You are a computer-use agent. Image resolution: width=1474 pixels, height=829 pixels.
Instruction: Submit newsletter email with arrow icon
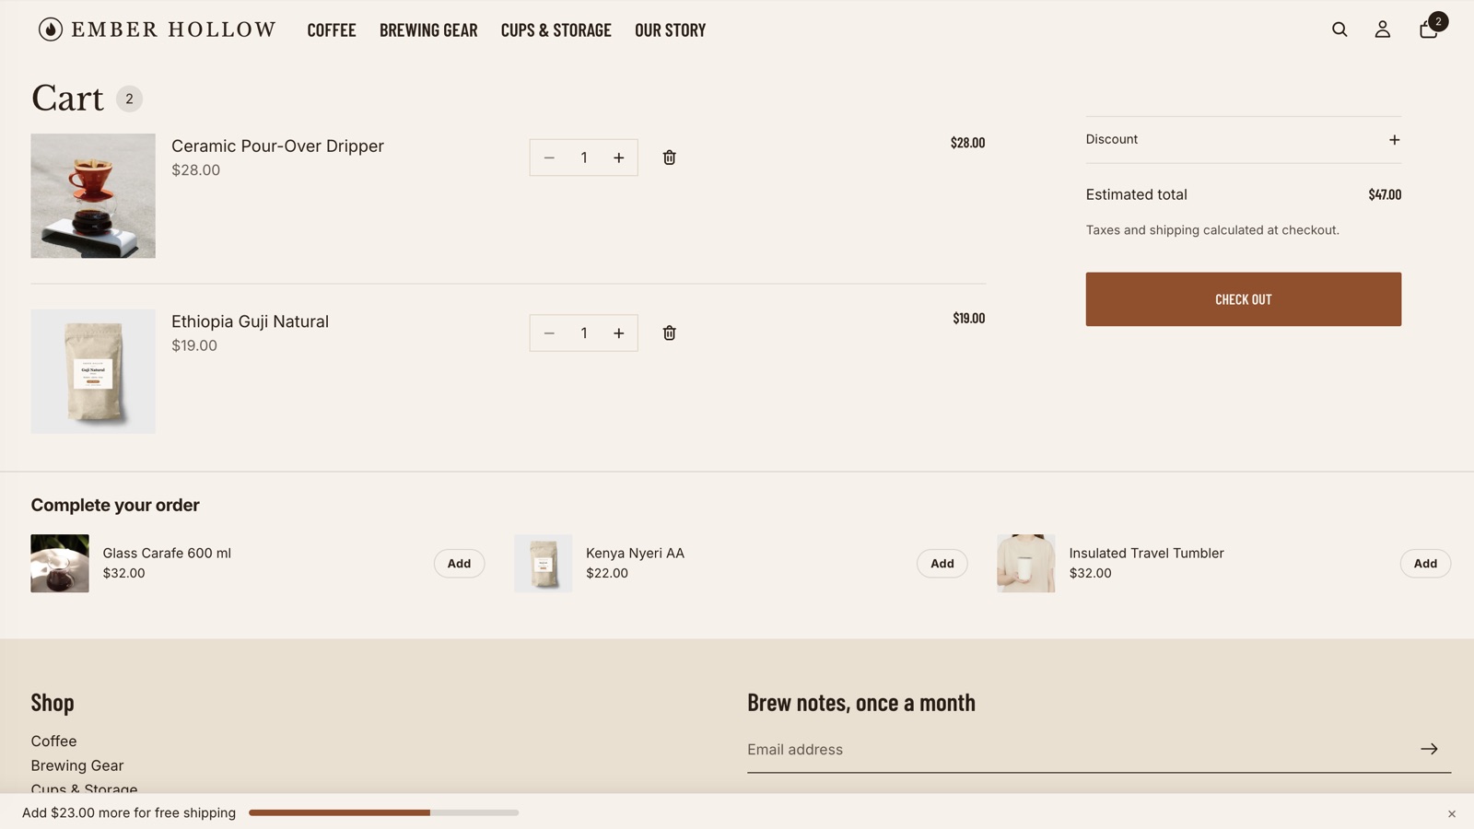(1429, 749)
